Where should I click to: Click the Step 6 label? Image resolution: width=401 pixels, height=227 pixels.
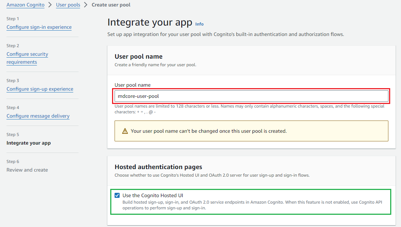(x=13, y=162)
